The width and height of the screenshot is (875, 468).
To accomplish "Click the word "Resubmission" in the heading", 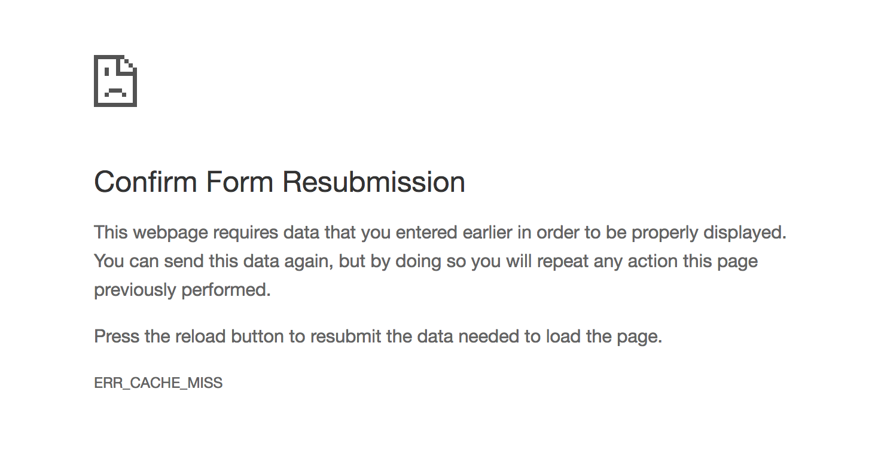I will 374,182.
